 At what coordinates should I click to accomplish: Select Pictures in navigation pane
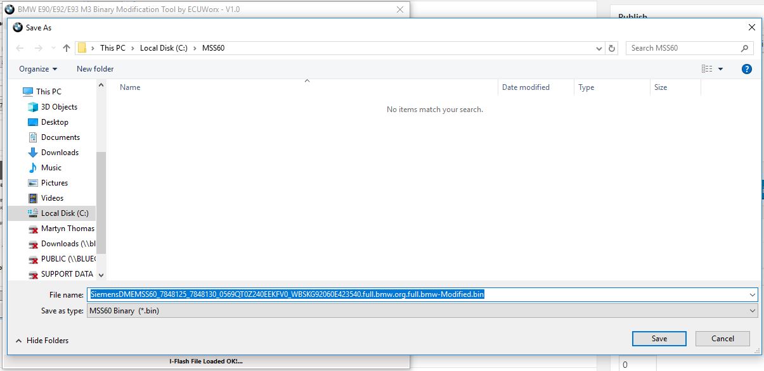click(55, 183)
